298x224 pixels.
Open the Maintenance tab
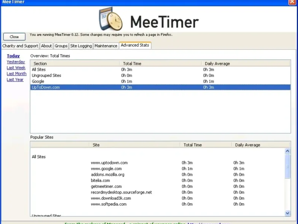[x=106, y=46]
